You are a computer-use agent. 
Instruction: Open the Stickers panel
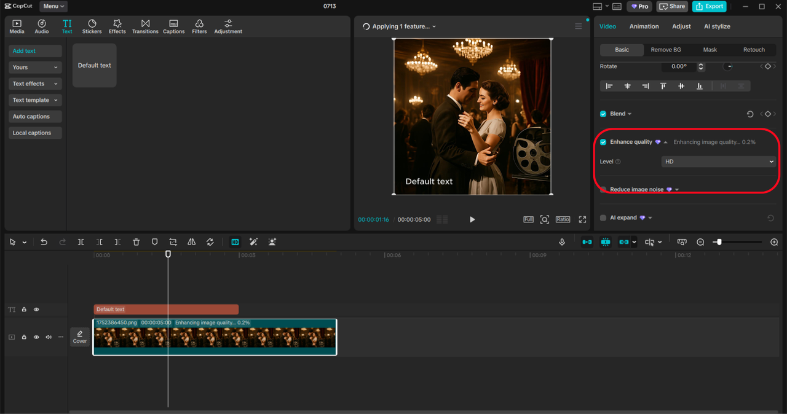coord(92,26)
